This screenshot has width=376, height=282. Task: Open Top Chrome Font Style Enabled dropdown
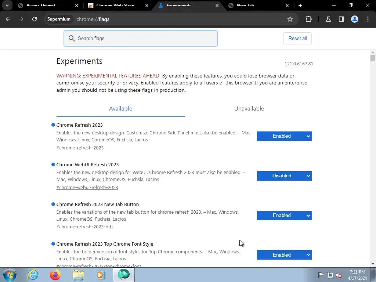[285, 255]
